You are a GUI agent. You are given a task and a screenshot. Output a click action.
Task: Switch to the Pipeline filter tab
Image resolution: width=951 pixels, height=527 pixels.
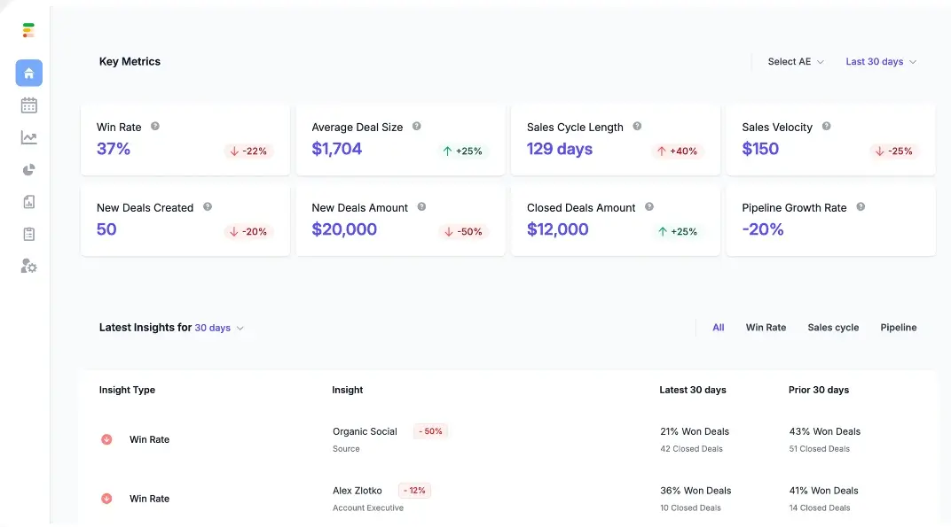(x=899, y=327)
